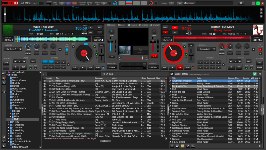Open the automix panel options gear
The height and width of the screenshot is (150, 266).
(260, 74)
